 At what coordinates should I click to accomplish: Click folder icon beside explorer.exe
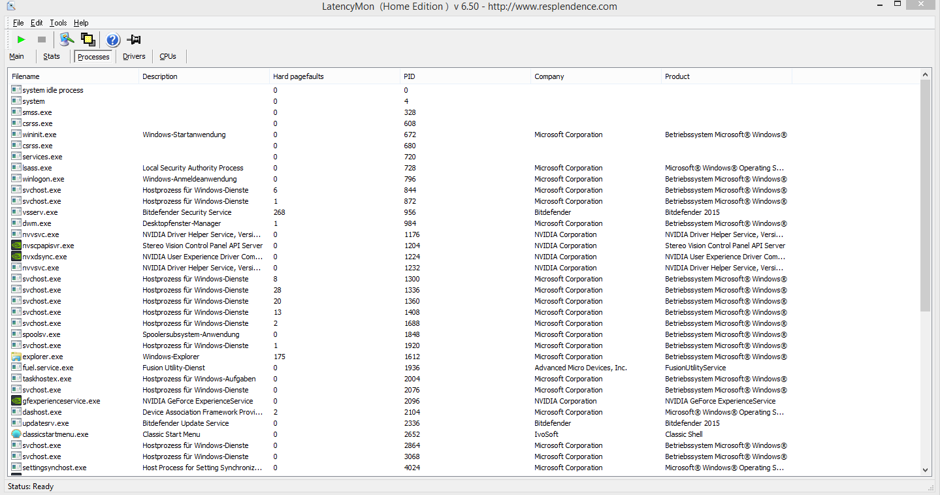tap(16, 357)
